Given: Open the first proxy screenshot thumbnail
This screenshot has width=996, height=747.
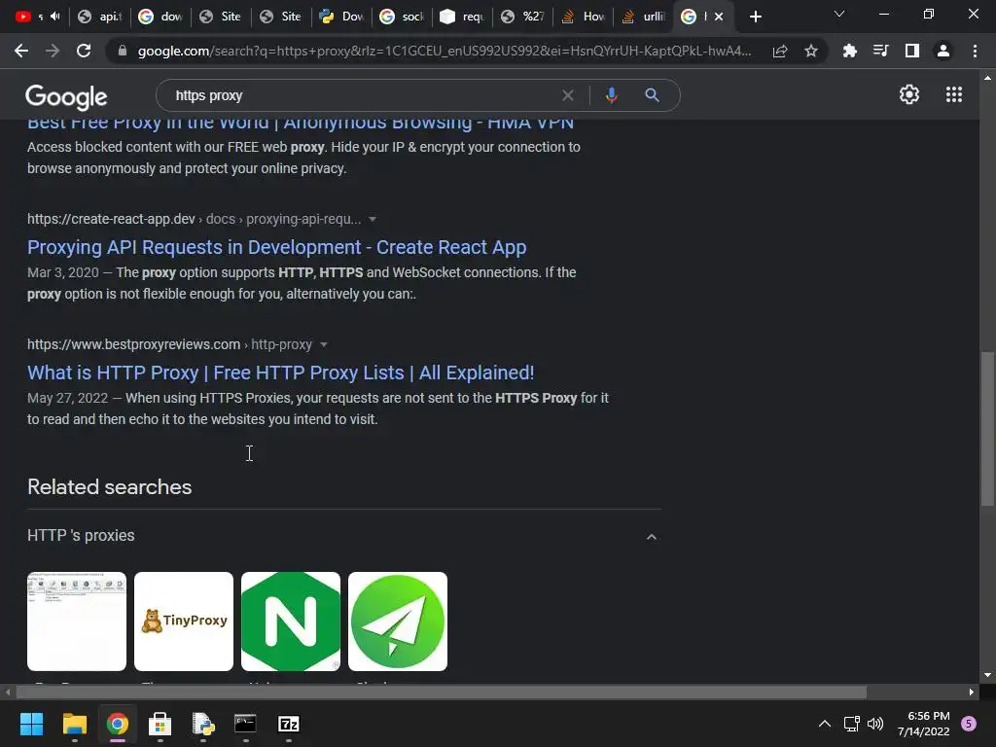Looking at the screenshot, I should pyautogui.click(x=77, y=622).
